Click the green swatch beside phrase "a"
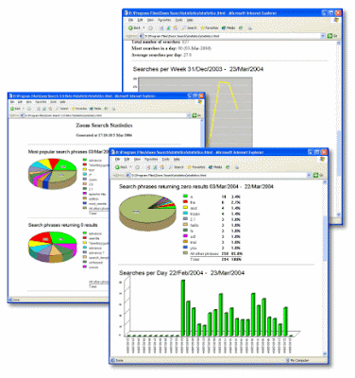This screenshot has width=355, height=378. point(185,197)
